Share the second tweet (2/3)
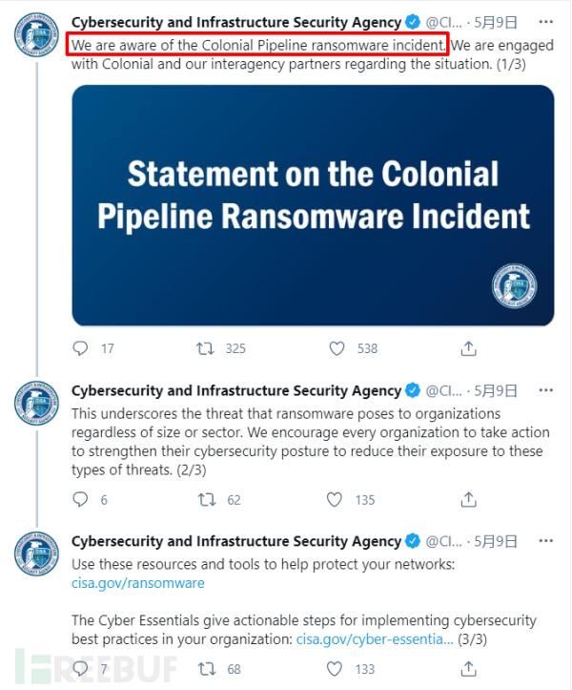 click(x=468, y=499)
